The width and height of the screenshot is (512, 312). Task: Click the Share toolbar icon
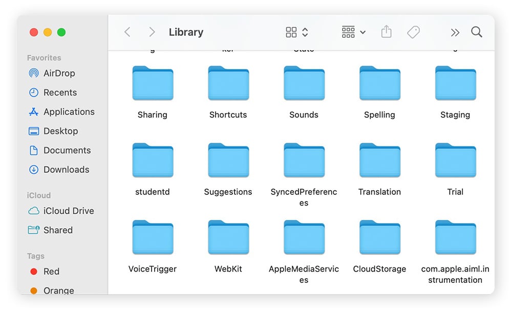[386, 32]
